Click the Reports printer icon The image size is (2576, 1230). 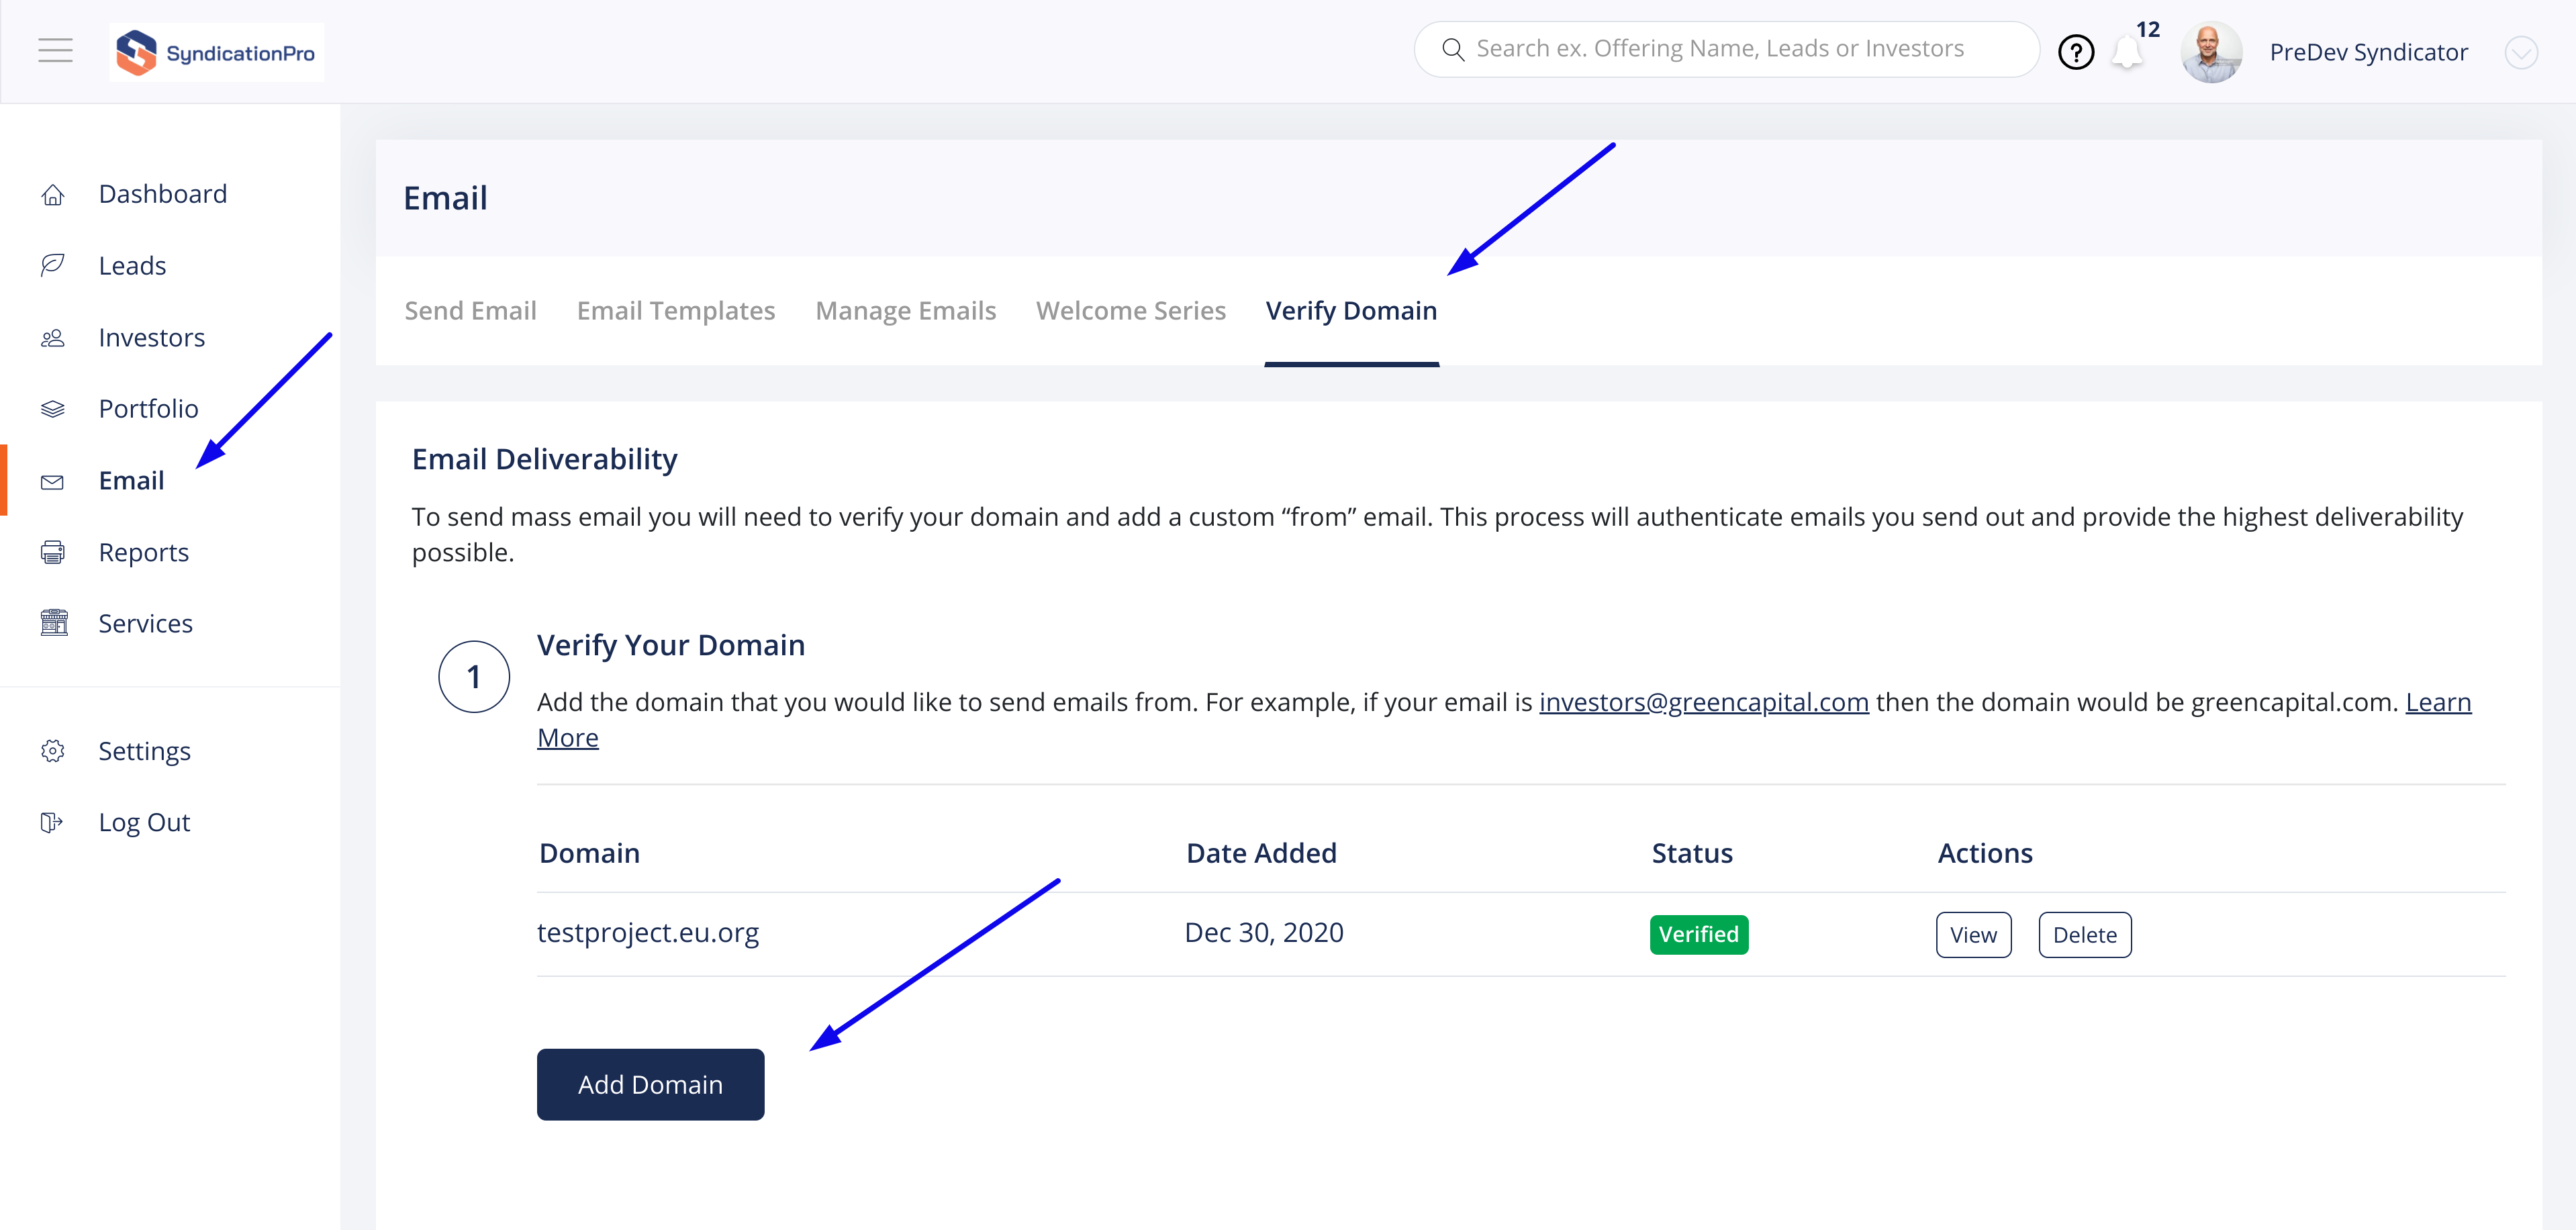coord(53,552)
